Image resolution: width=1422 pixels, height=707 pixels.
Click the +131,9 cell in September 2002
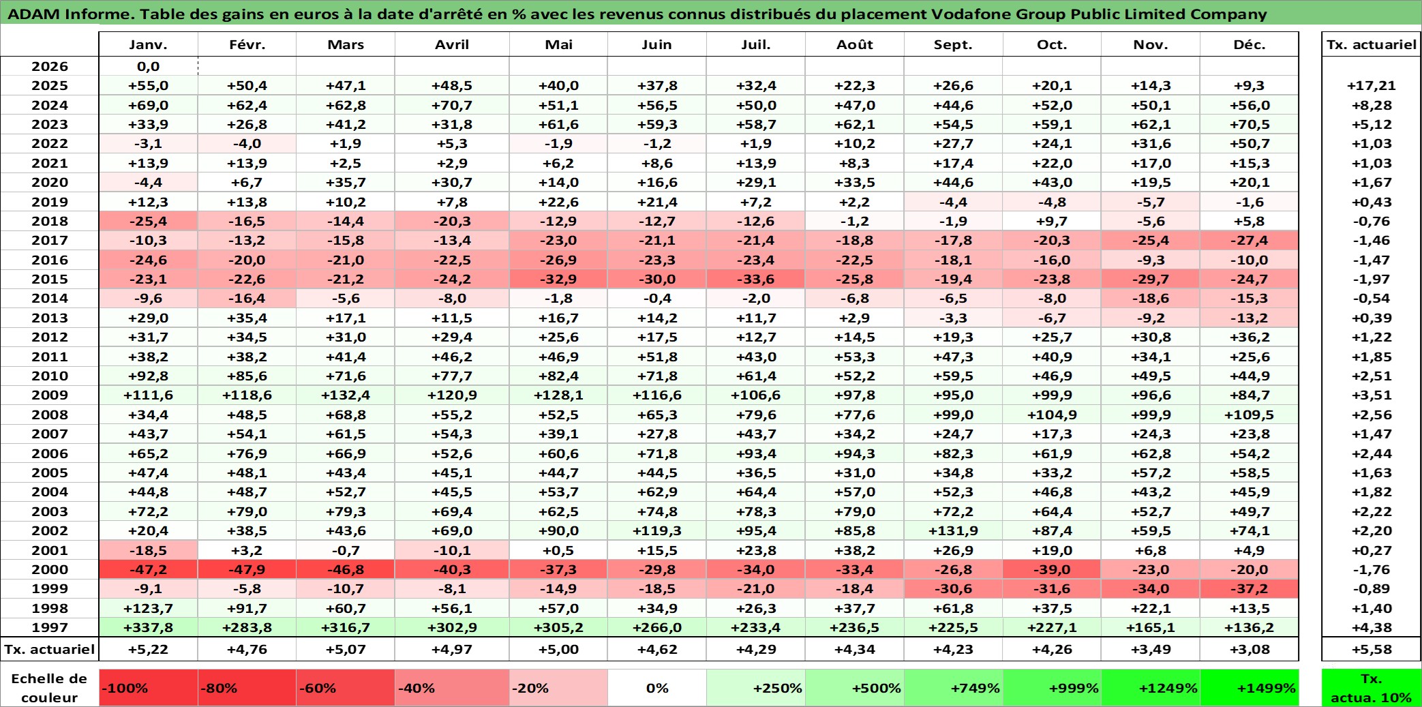pos(954,530)
